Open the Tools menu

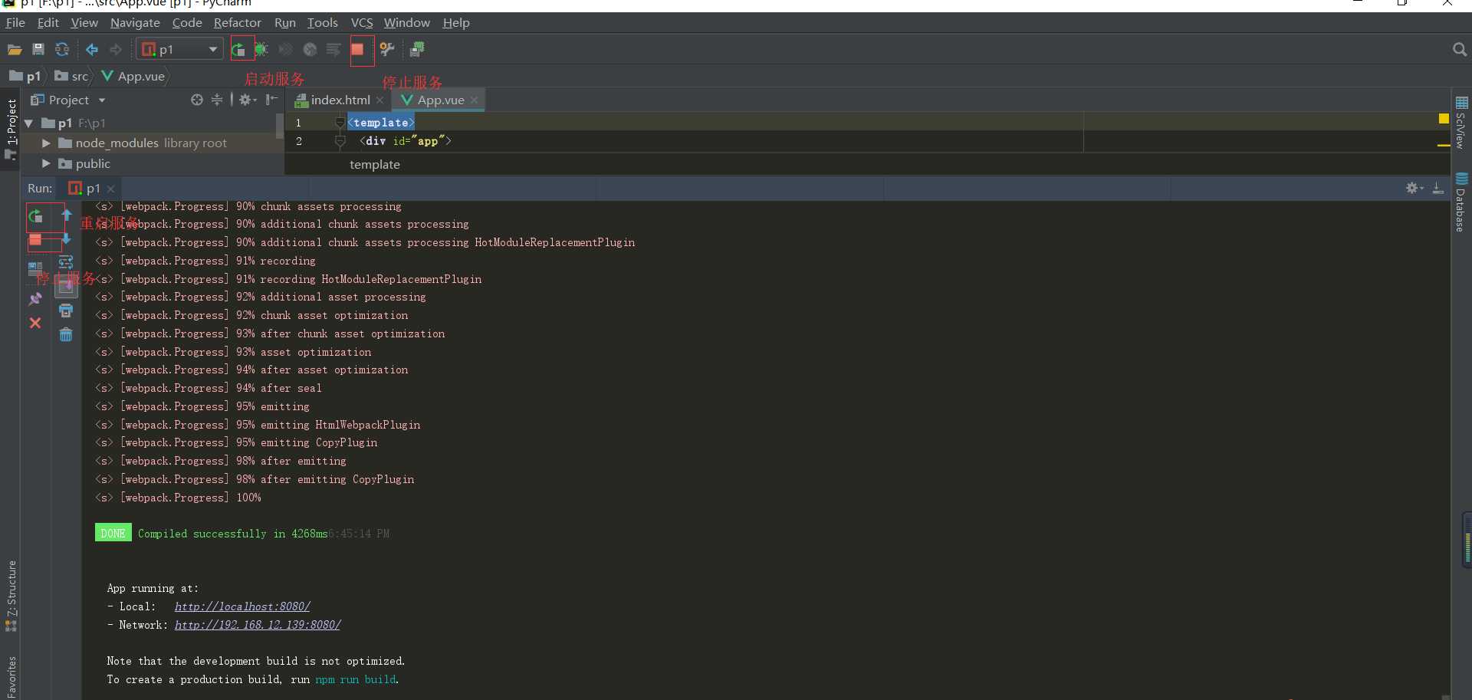pos(322,23)
